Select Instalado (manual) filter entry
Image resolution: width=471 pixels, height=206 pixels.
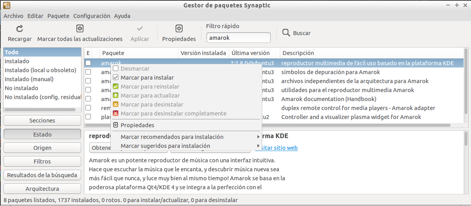[x=42, y=79]
